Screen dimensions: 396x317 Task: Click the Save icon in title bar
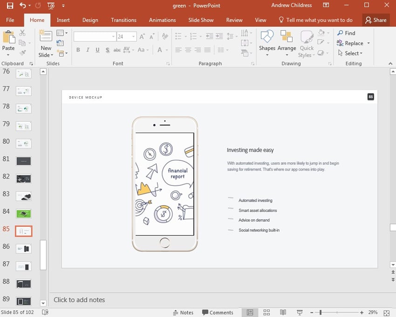coord(10,6)
